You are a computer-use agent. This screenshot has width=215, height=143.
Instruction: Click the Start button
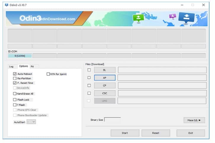point(125,133)
